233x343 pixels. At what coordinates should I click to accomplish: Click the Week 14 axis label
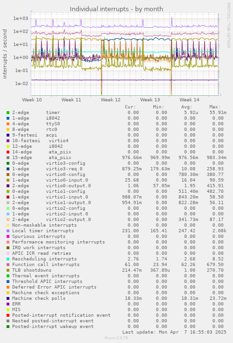[189, 100]
